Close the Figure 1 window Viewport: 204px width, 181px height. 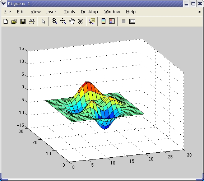[200, 4]
